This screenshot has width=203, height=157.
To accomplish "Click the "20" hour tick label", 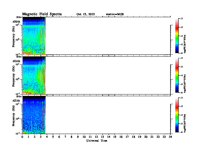I will tap(146, 137).
